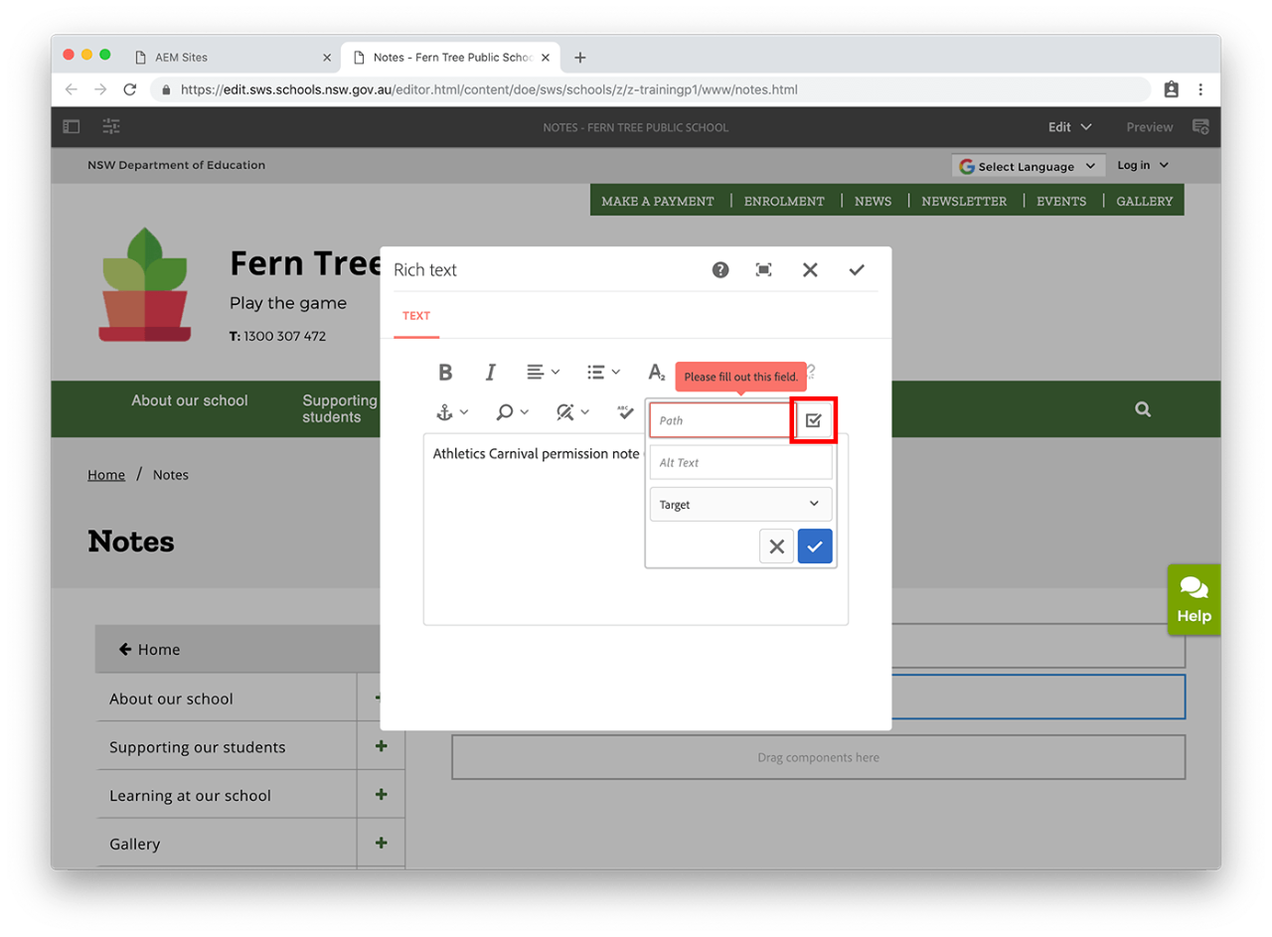The width and height of the screenshot is (1272, 937).
Task: Open the bullet list options dropdown
Action: coord(603,372)
